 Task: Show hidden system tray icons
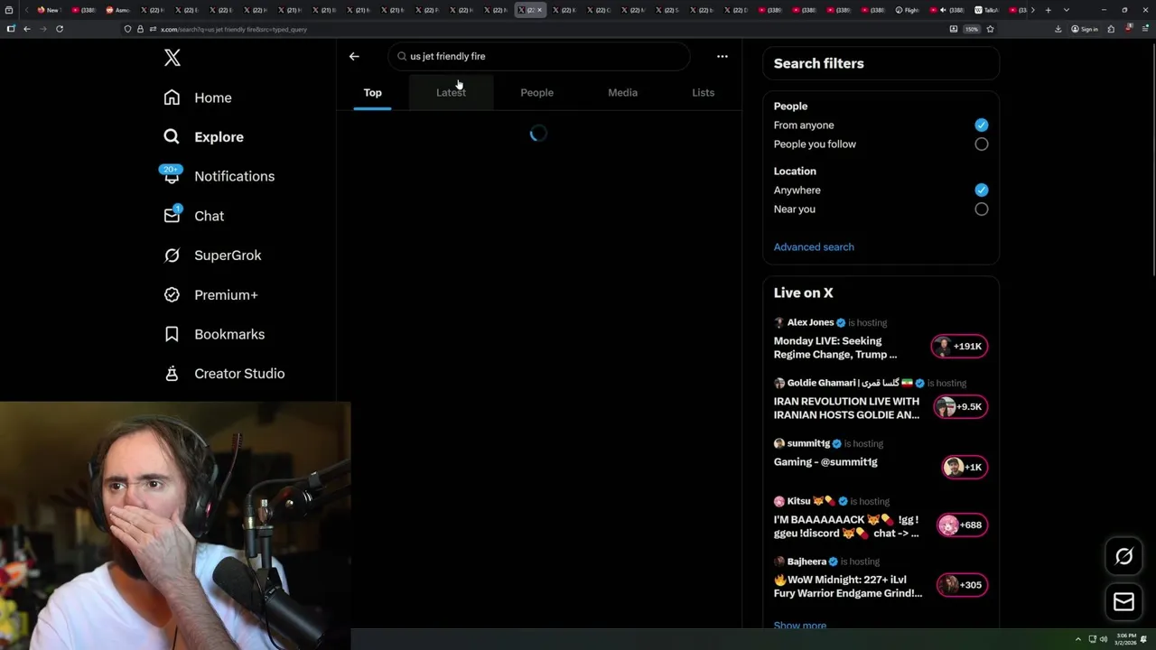point(1077,639)
